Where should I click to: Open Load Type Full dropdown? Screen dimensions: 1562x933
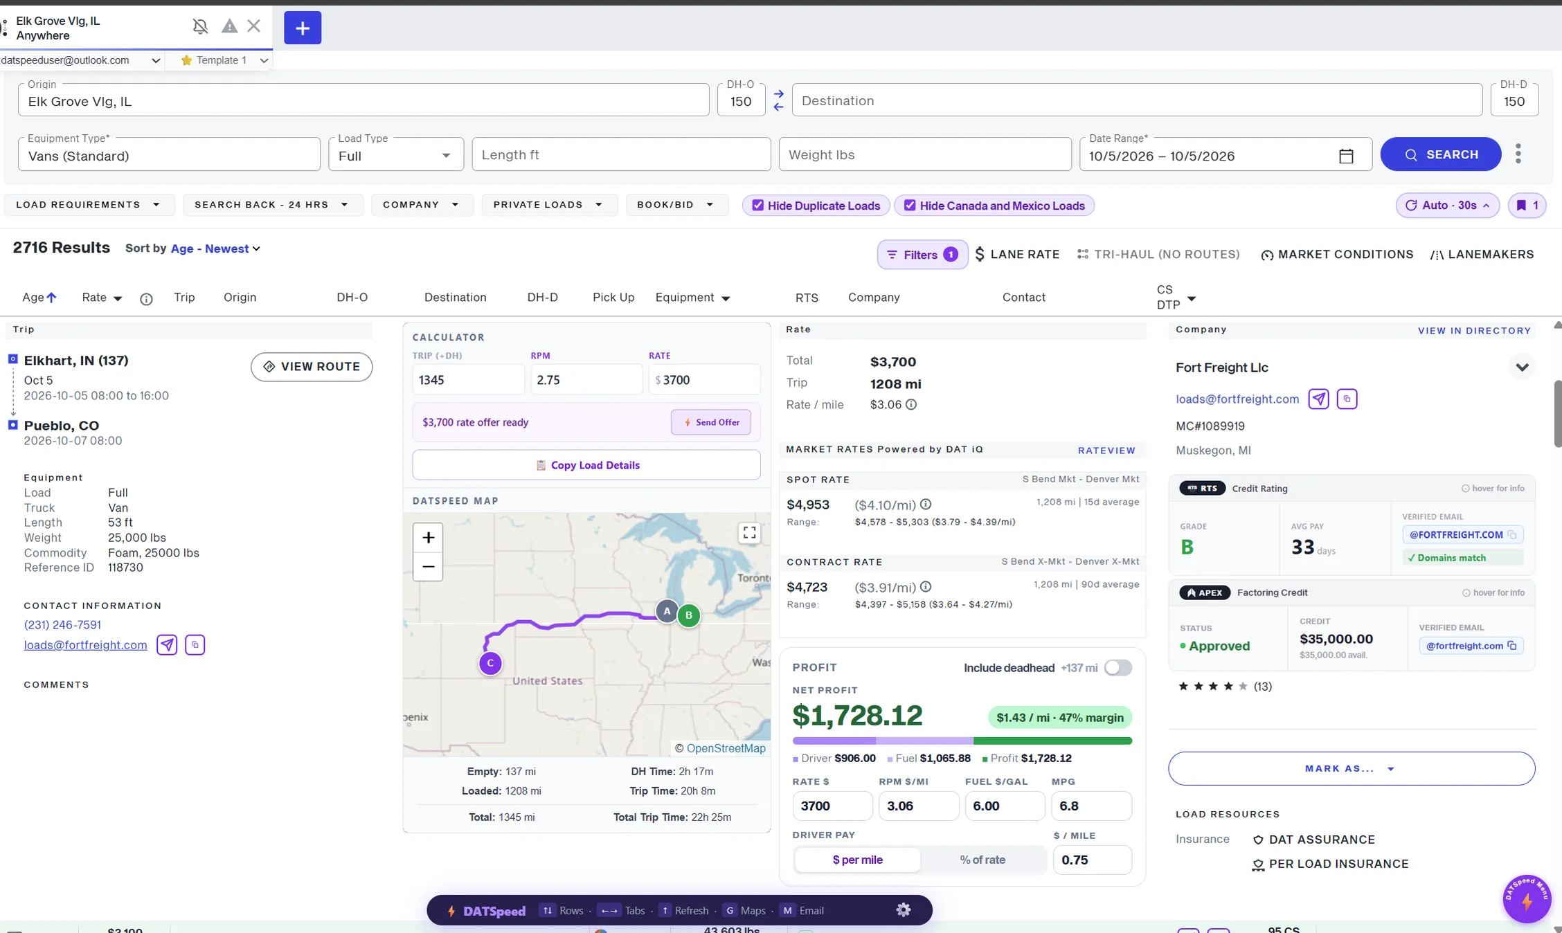tap(395, 155)
